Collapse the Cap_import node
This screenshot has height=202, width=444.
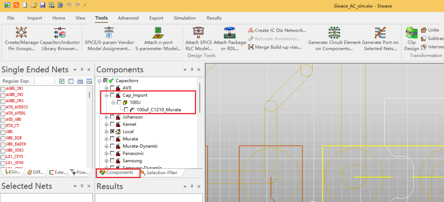pyautogui.click(x=106, y=95)
